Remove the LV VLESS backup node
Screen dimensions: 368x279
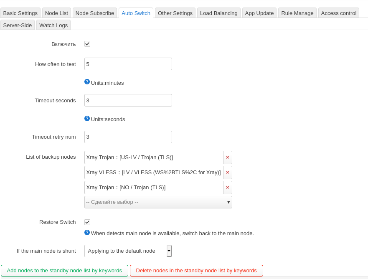pos(228,172)
